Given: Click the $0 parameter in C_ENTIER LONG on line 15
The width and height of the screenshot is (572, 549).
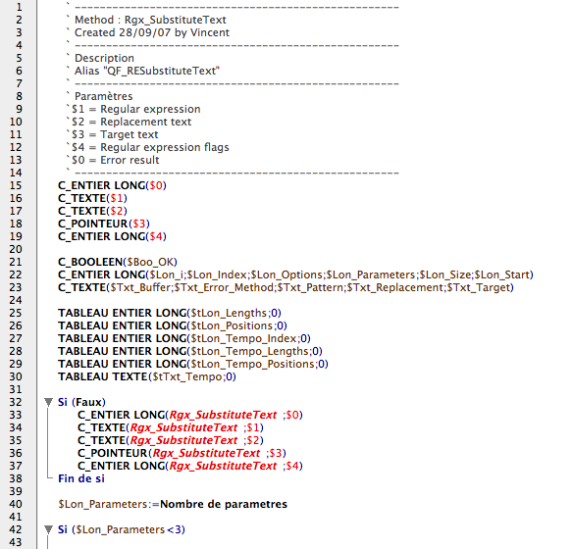Looking at the screenshot, I should pyautogui.click(x=156, y=185).
